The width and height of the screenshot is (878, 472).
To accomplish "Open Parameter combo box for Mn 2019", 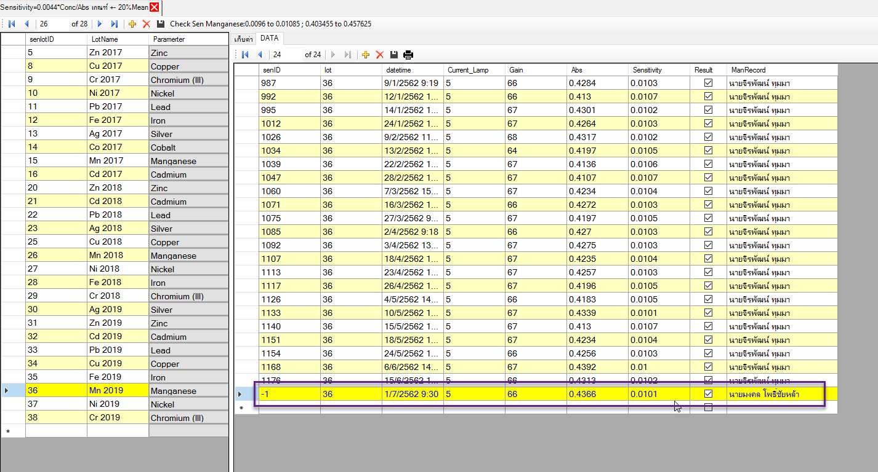I will tap(188, 391).
